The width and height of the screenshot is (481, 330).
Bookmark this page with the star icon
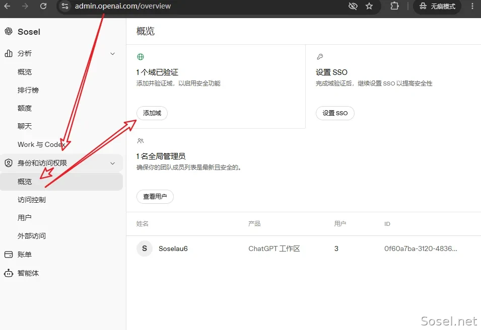point(369,6)
